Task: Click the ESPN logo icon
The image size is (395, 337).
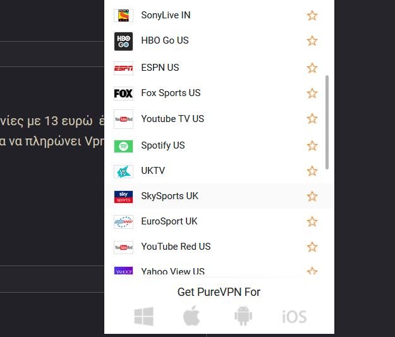Action: [123, 68]
